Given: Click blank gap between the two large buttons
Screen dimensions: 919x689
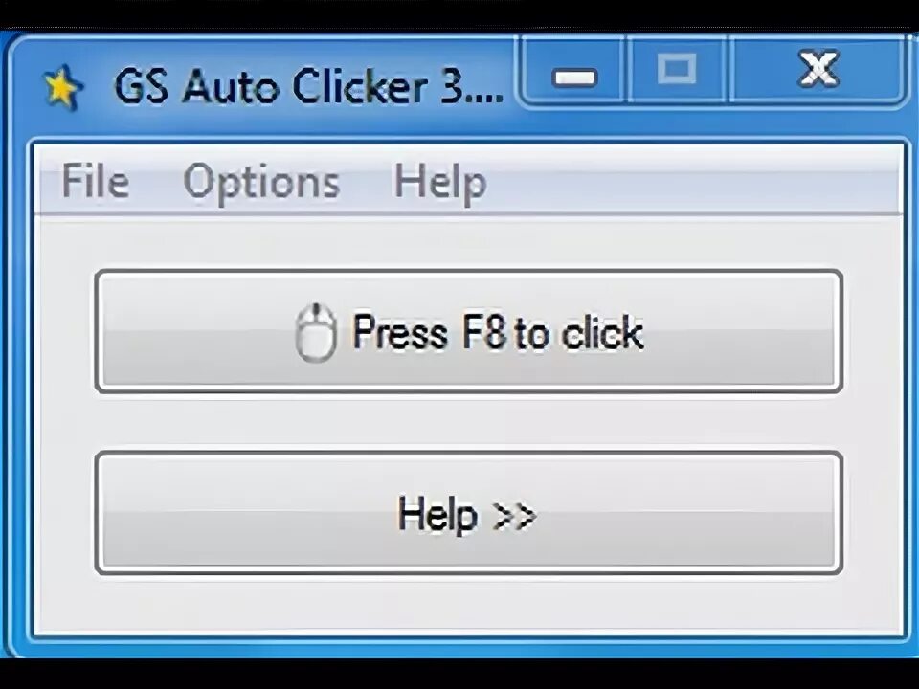Looking at the screenshot, I should [x=469, y=422].
